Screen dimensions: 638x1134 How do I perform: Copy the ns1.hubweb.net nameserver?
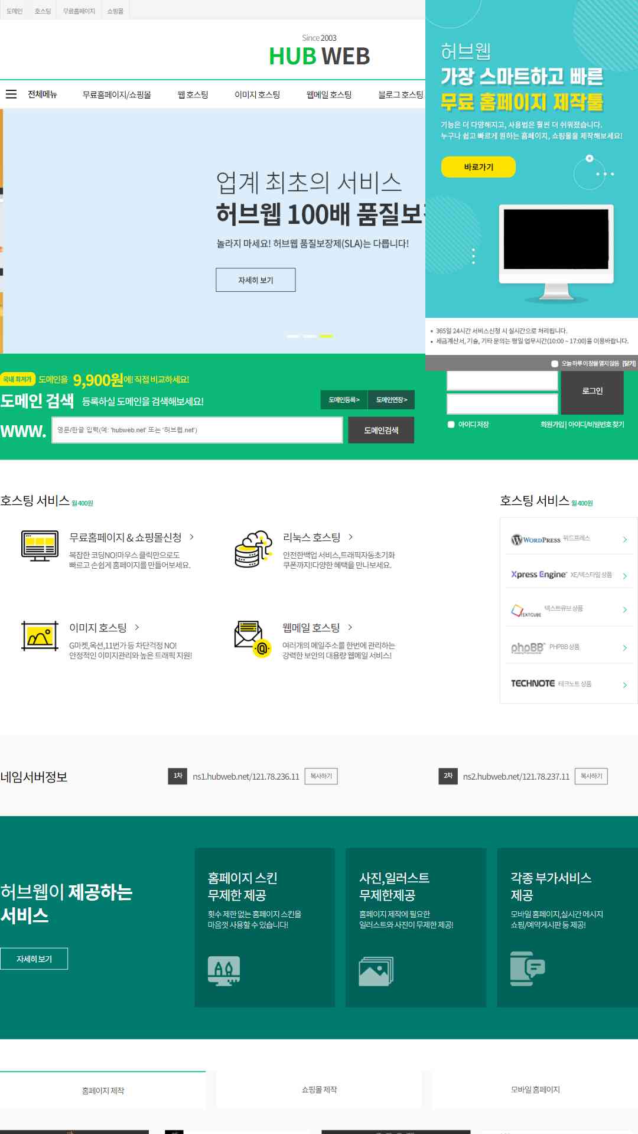321,776
